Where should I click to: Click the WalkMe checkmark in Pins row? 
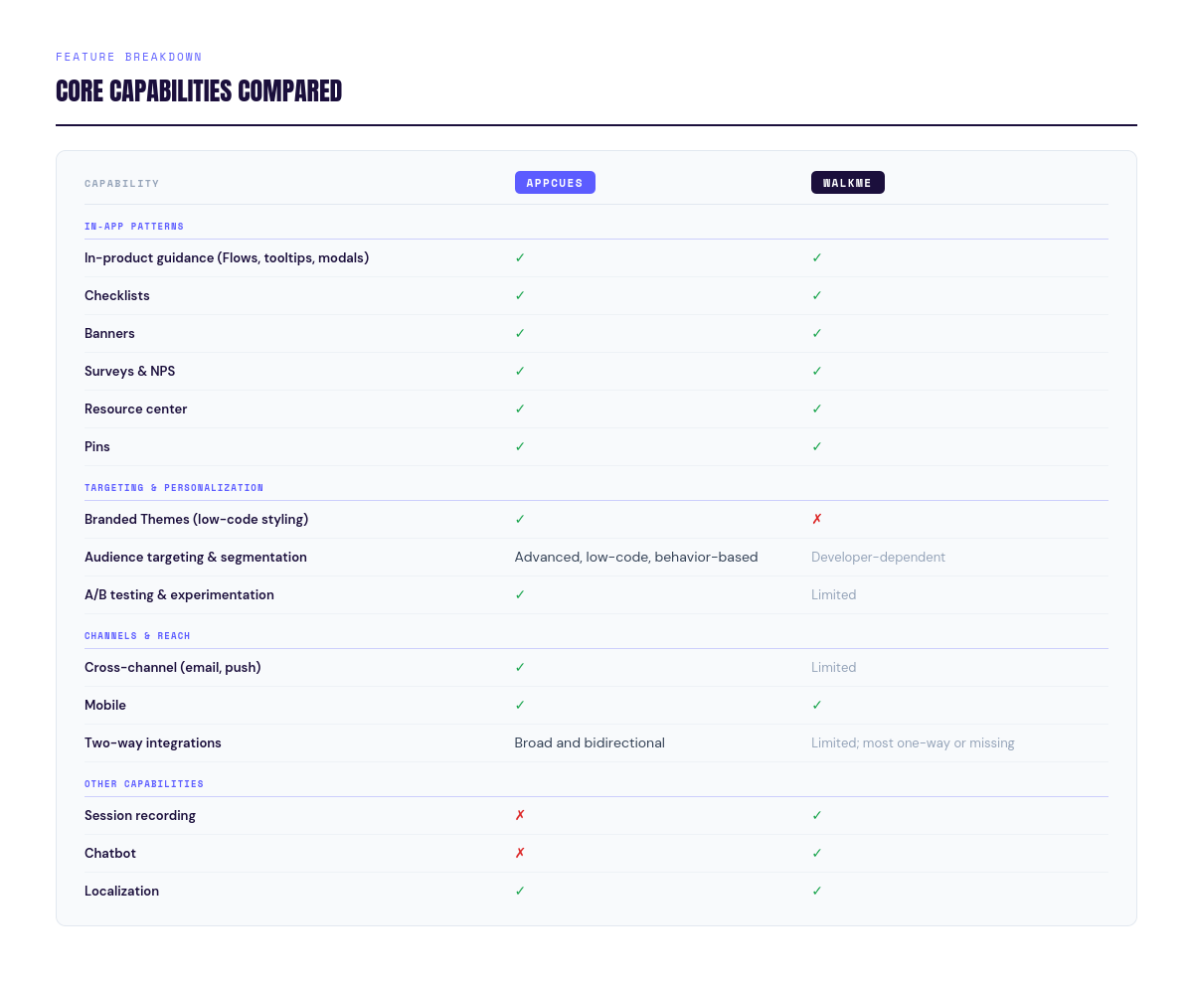817,447
